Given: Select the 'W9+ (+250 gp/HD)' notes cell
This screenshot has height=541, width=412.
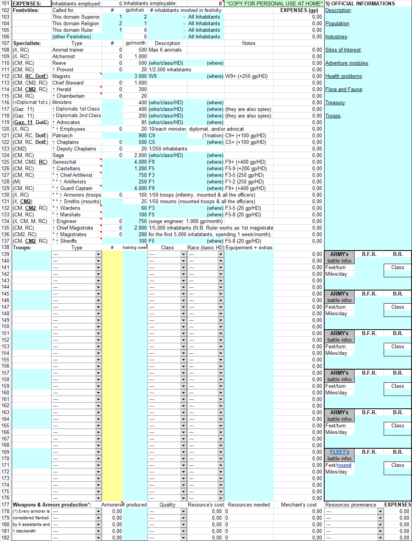Looking at the screenshot, I should coord(249,76).
